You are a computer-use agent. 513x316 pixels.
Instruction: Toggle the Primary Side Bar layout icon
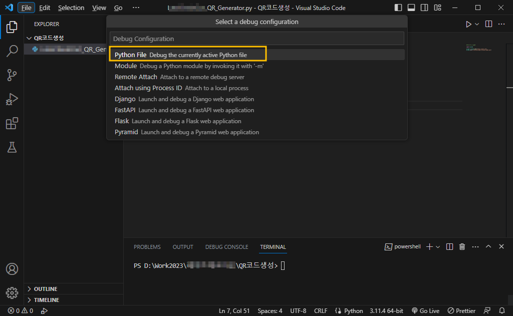click(398, 8)
